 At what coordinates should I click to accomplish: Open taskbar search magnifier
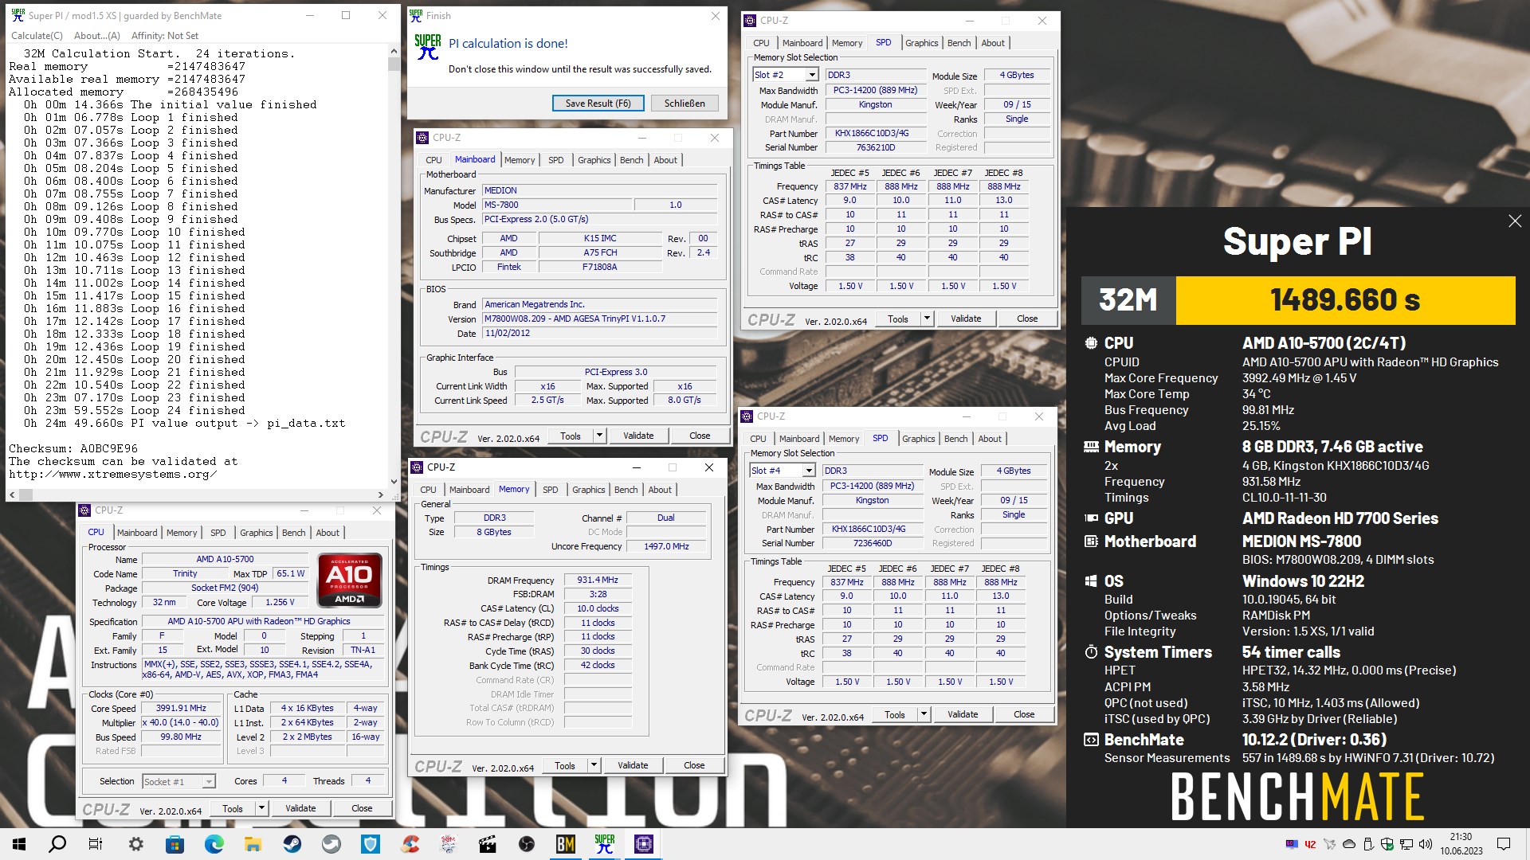(x=57, y=844)
